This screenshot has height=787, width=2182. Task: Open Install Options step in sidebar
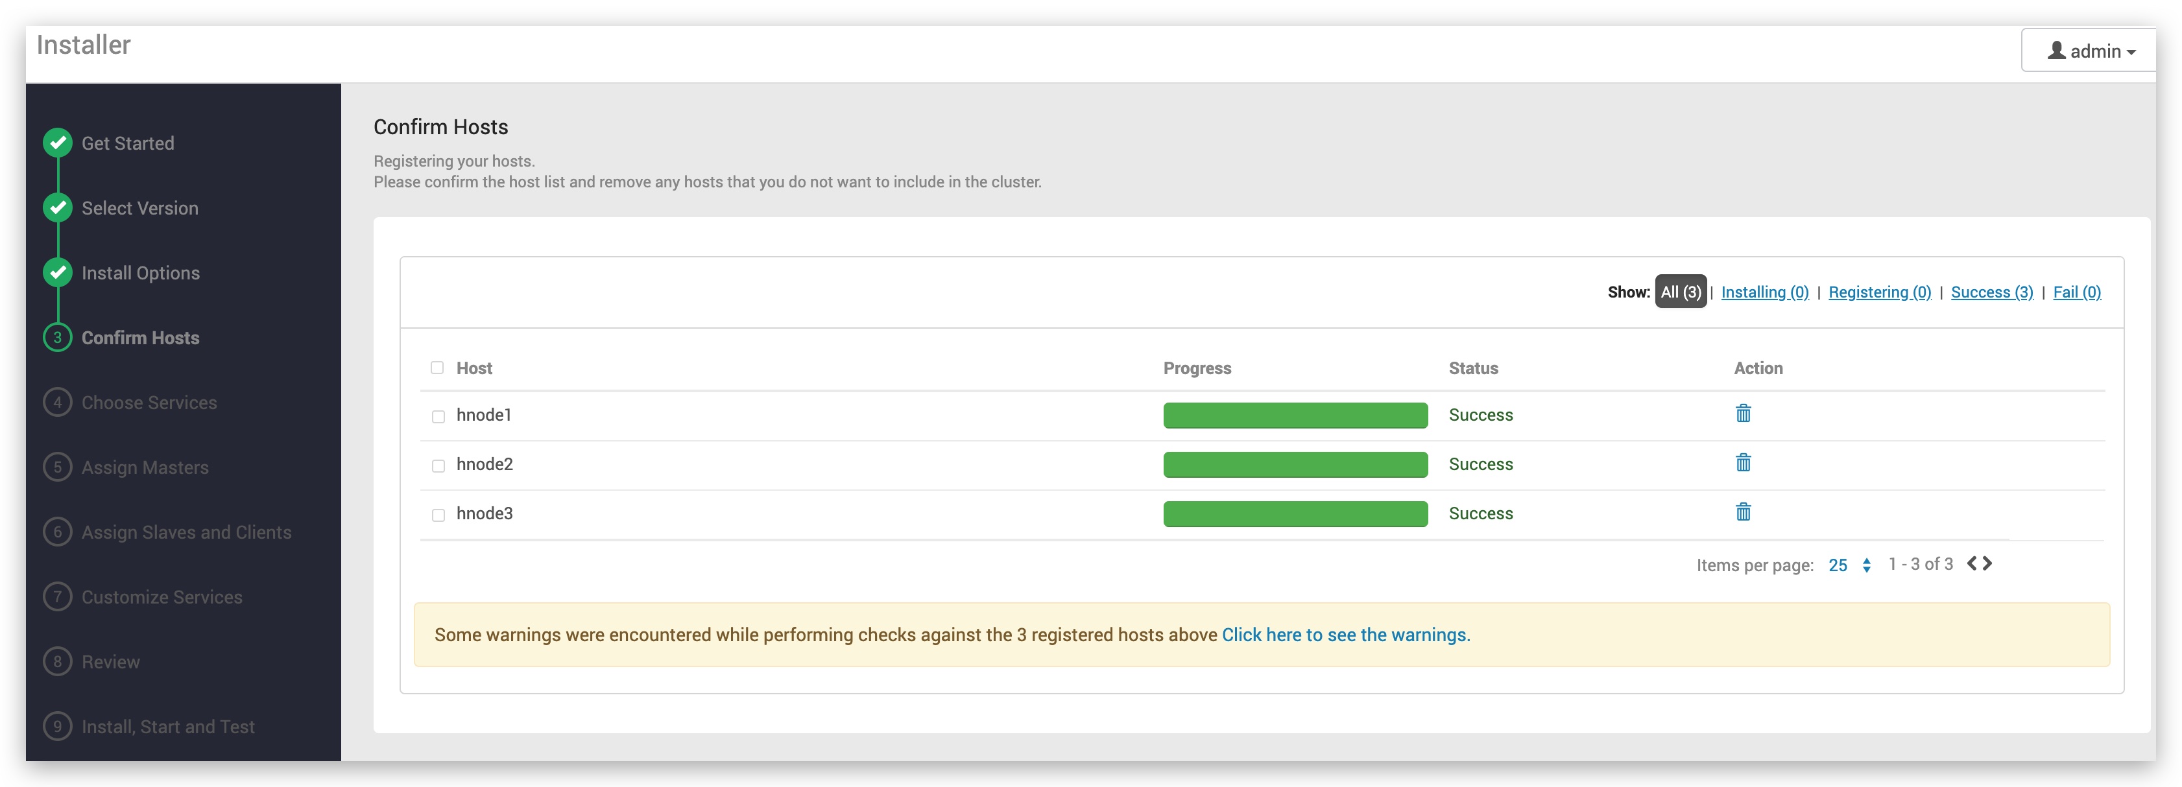[141, 272]
